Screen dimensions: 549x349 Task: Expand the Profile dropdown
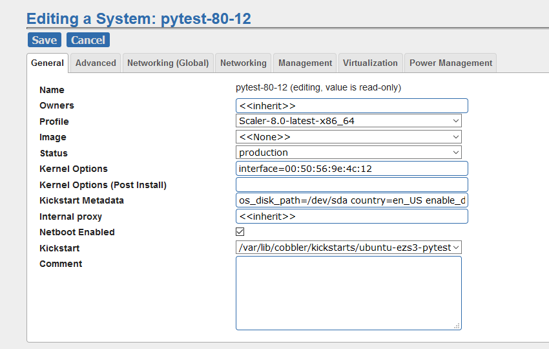(x=349, y=121)
